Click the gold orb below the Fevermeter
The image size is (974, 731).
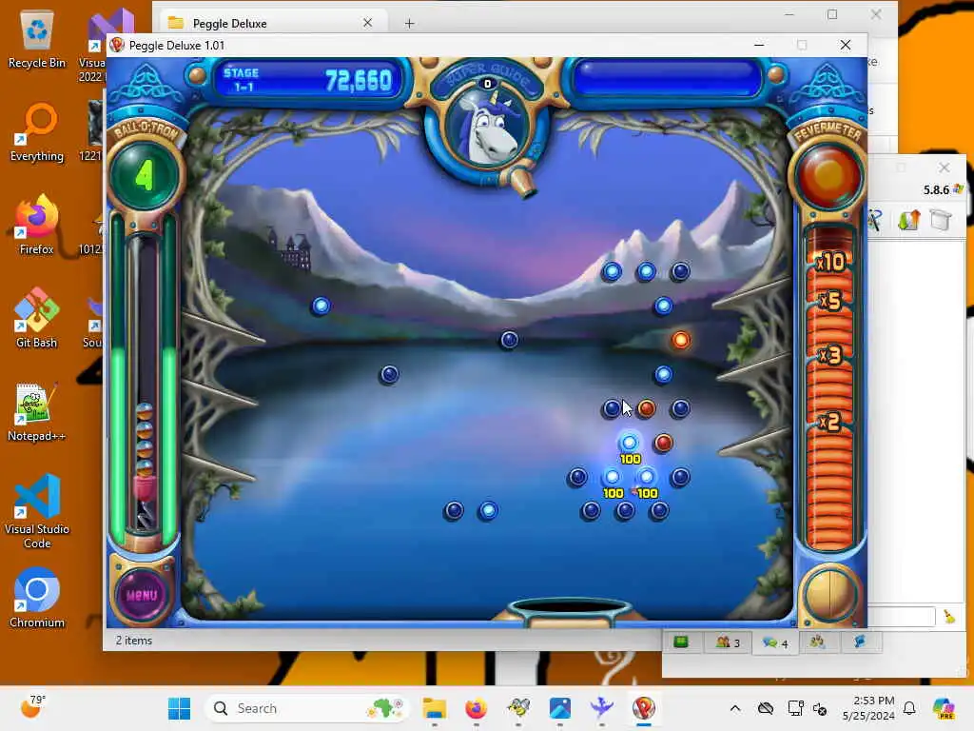(x=828, y=594)
